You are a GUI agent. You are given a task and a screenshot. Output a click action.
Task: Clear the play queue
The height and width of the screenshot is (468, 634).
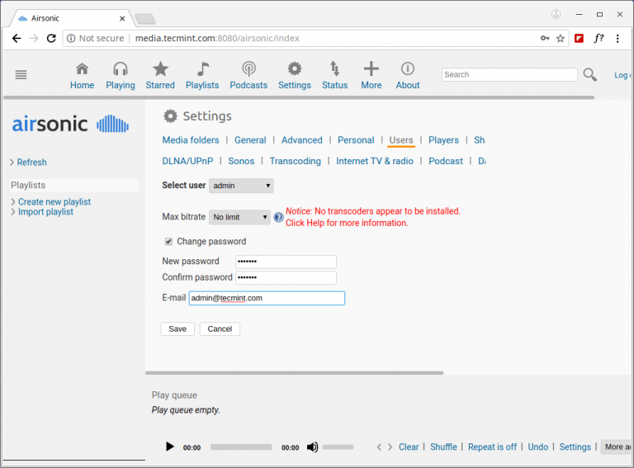(x=409, y=447)
